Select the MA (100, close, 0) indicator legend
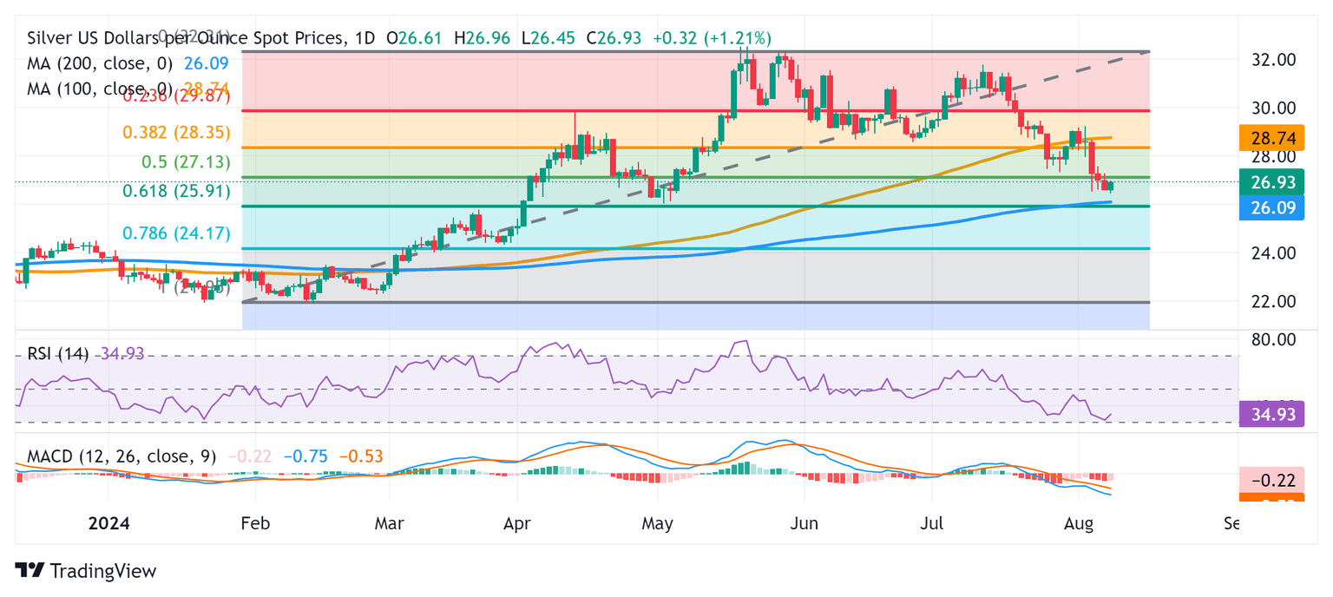Image resolution: width=1333 pixels, height=597 pixels. point(100,88)
